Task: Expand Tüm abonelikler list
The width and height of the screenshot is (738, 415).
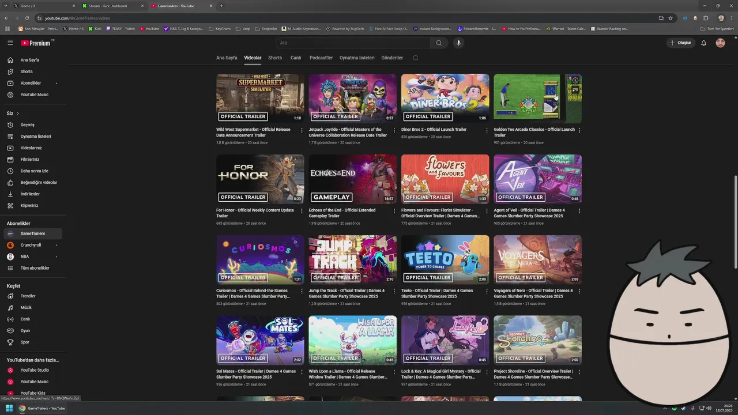Action: (x=33, y=268)
